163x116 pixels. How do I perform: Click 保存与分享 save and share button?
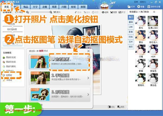pos(156,6)
